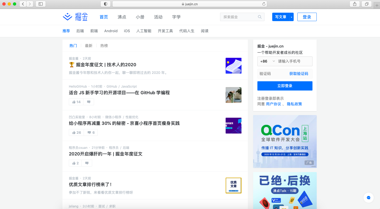Switch to the 最新 list
Viewport: 380px width, 209px height.
point(89,46)
